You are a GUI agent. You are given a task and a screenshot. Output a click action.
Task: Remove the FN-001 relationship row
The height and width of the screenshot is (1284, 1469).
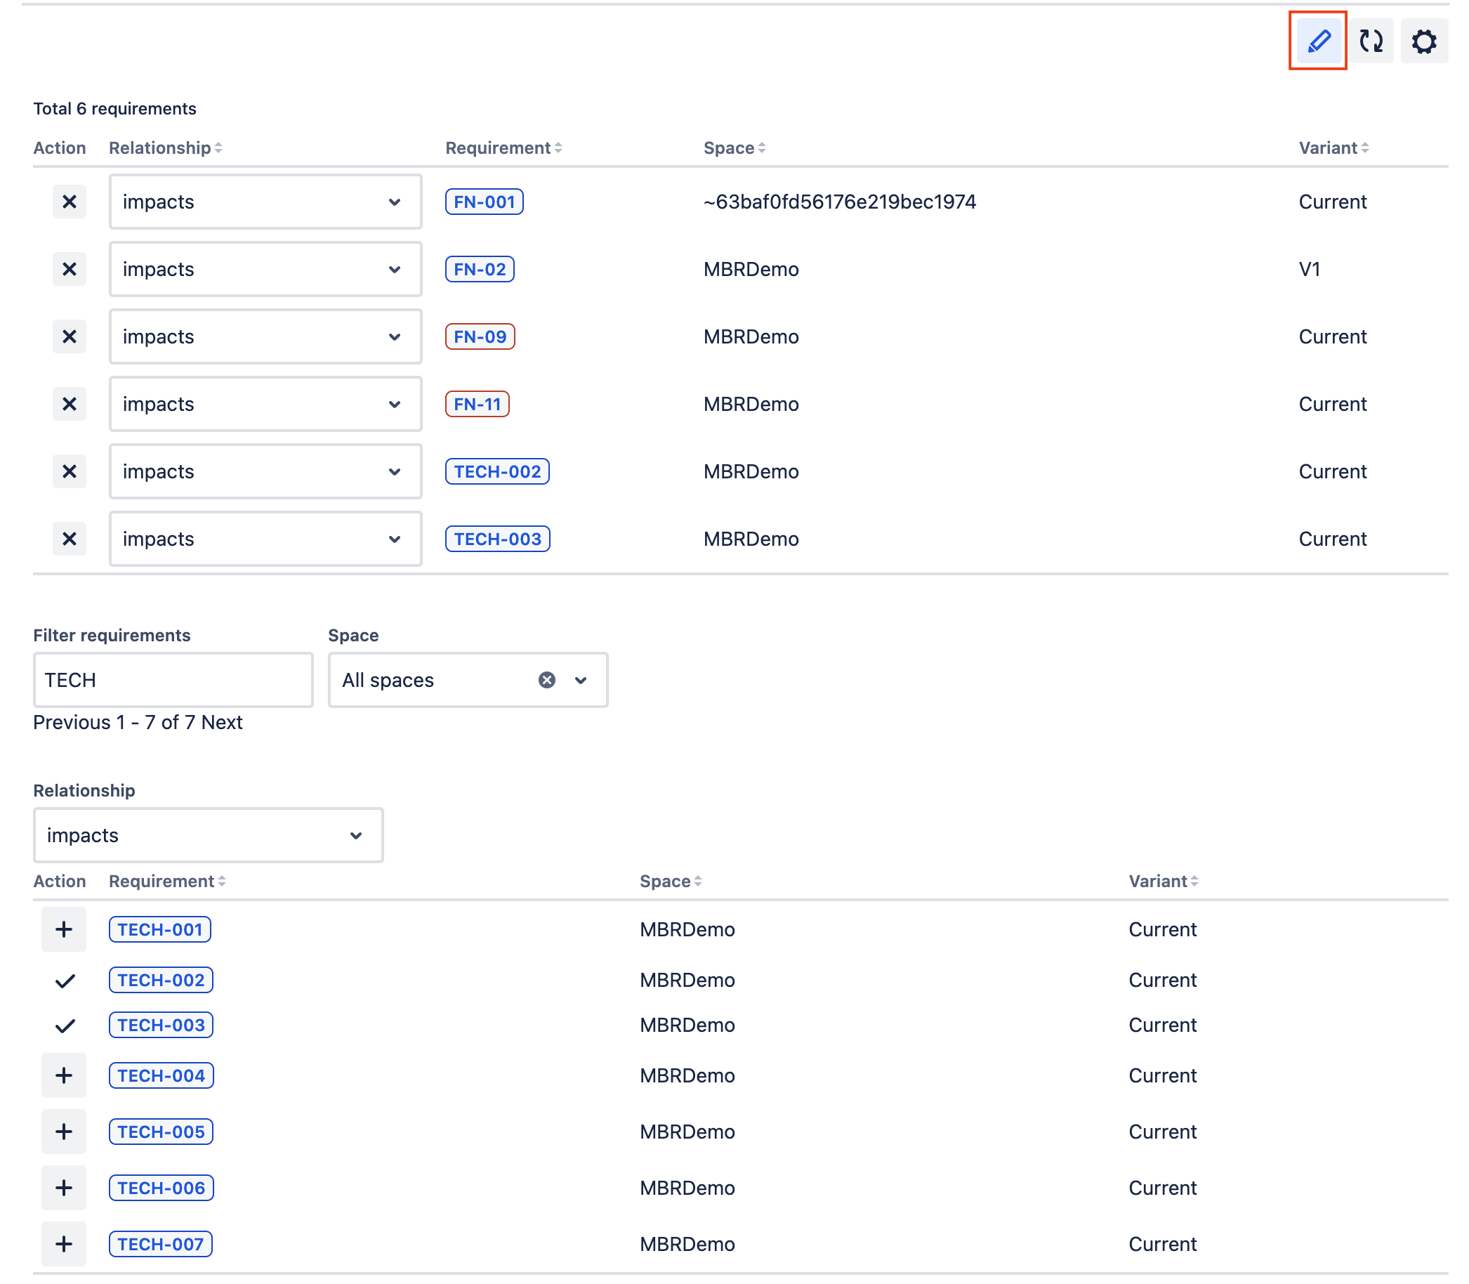click(x=69, y=202)
